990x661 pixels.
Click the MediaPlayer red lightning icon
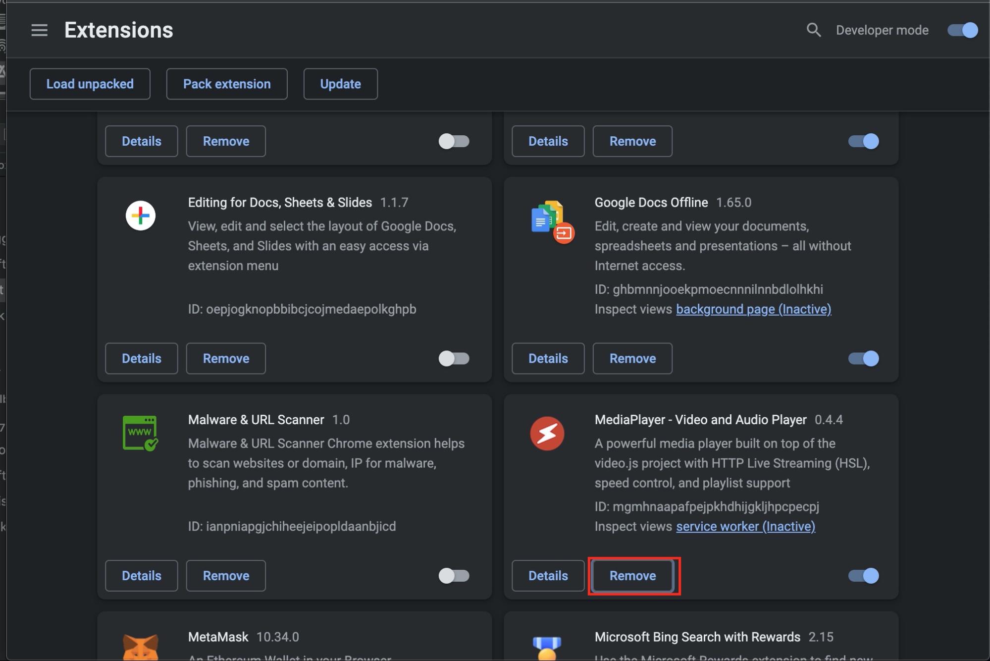click(x=547, y=433)
